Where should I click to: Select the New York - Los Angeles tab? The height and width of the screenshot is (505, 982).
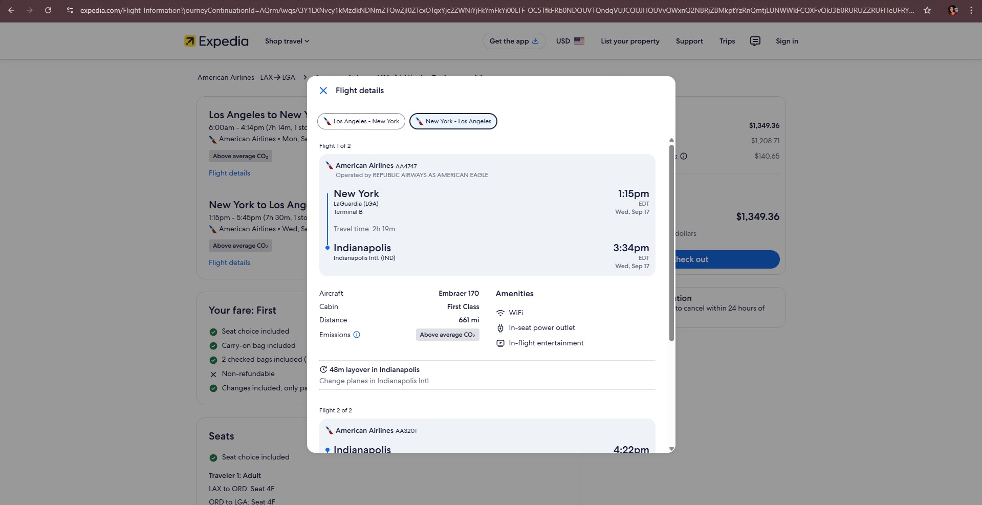tap(453, 121)
